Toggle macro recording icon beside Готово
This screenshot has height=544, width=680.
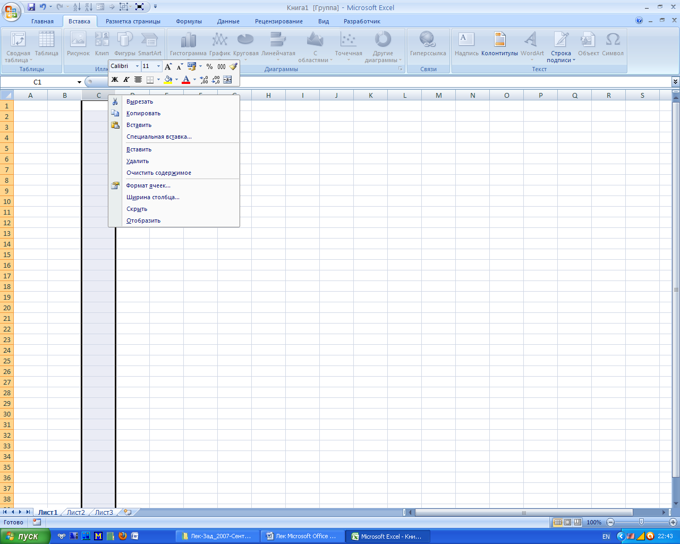[37, 522]
